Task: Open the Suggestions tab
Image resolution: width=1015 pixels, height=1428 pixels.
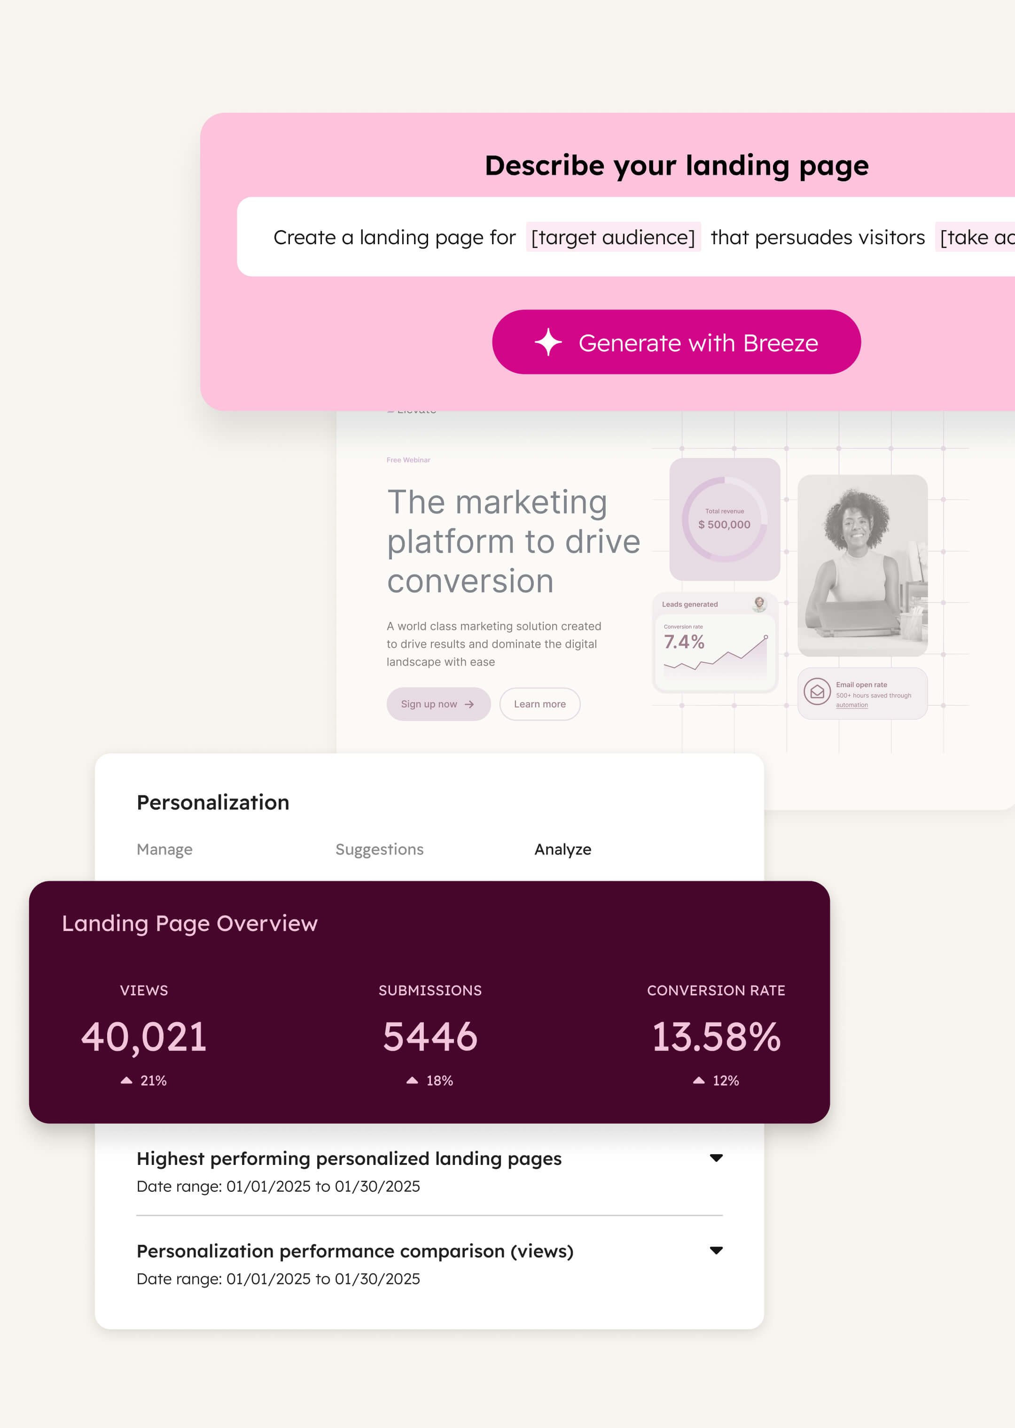Action: (x=379, y=849)
